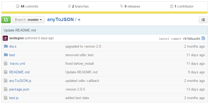Viewport: 209px width, 104px height.
Task: Open the Branch: master dropdown
Action: [28, 20]
